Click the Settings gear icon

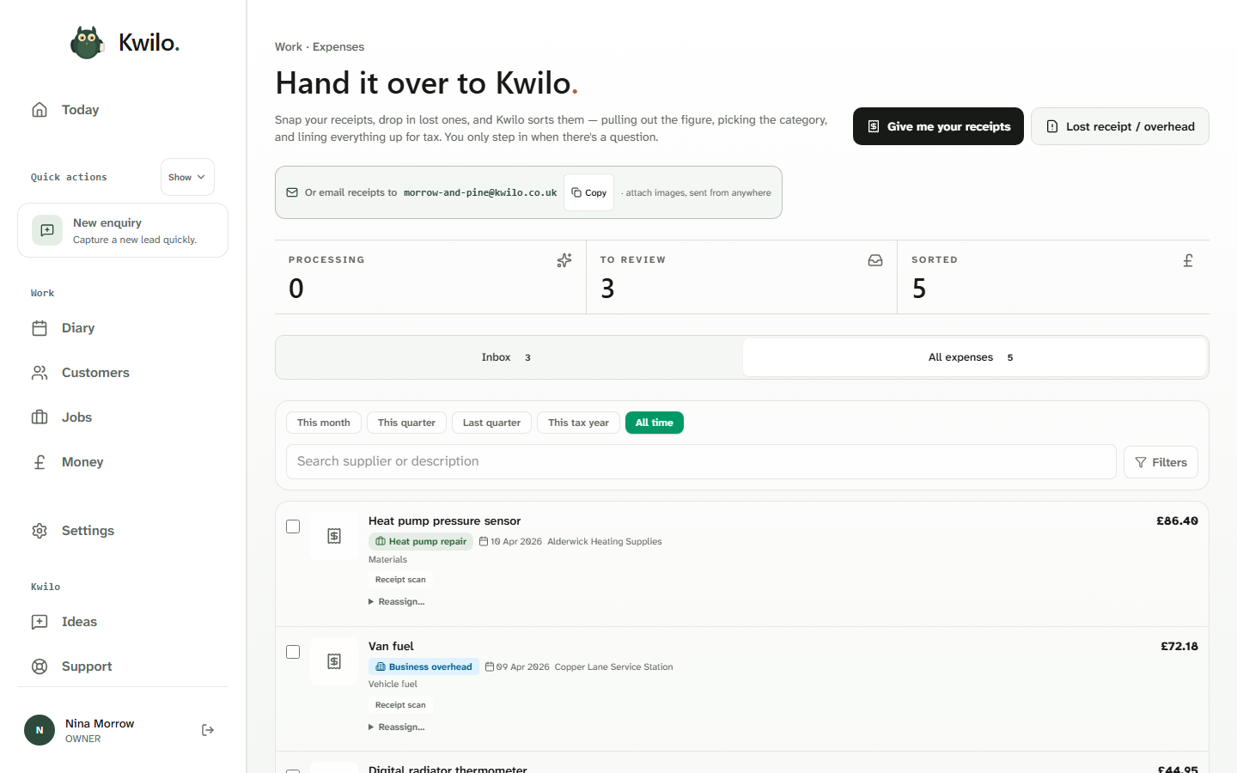coord(40,531)
